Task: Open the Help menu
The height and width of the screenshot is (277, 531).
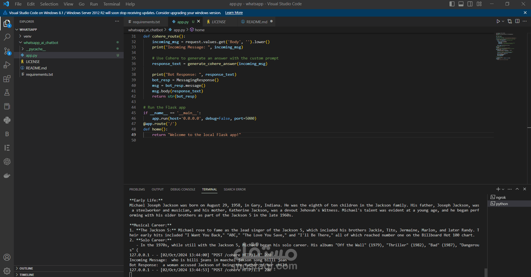Action: (130, 4)
